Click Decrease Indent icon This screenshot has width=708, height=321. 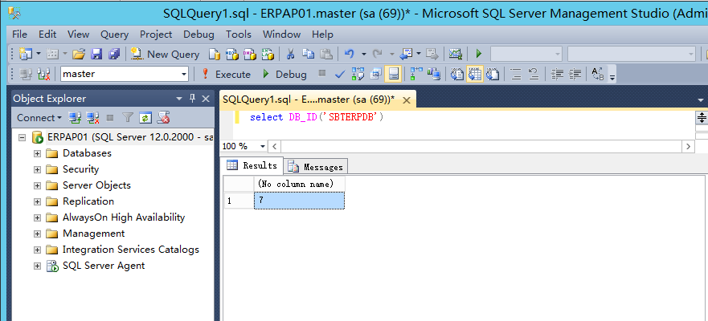click(x=557, y=74)
